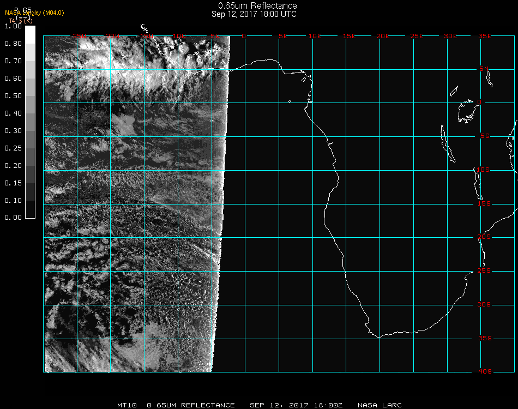Click the '5S' latitude label
The height and width of the screenshot is (409, 518).
click(485, 136)
